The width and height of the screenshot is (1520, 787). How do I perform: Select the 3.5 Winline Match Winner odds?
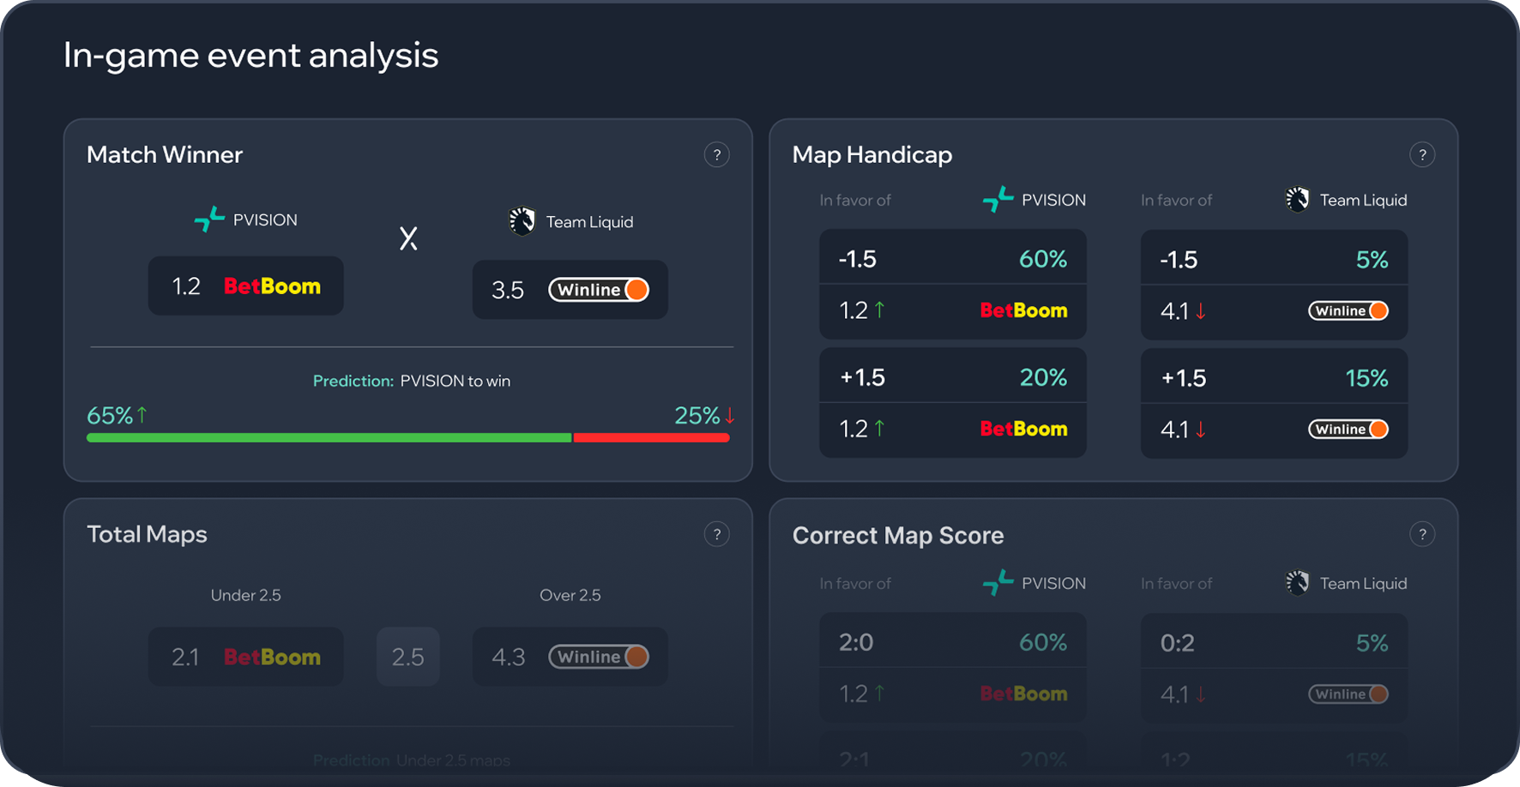570,290
